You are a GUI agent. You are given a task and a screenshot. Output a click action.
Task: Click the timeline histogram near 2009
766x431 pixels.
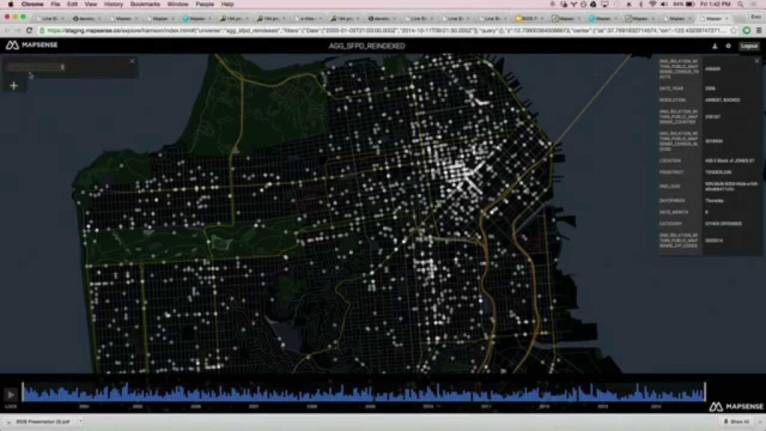tap(370, 394)
